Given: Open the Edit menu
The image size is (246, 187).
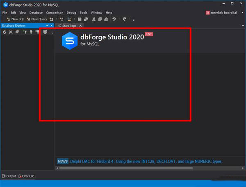Looking at the screenshot, I should coord(13,13).
